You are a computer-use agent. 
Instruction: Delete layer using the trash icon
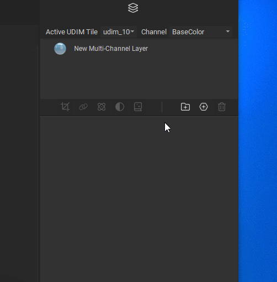(x=222, y=107)
